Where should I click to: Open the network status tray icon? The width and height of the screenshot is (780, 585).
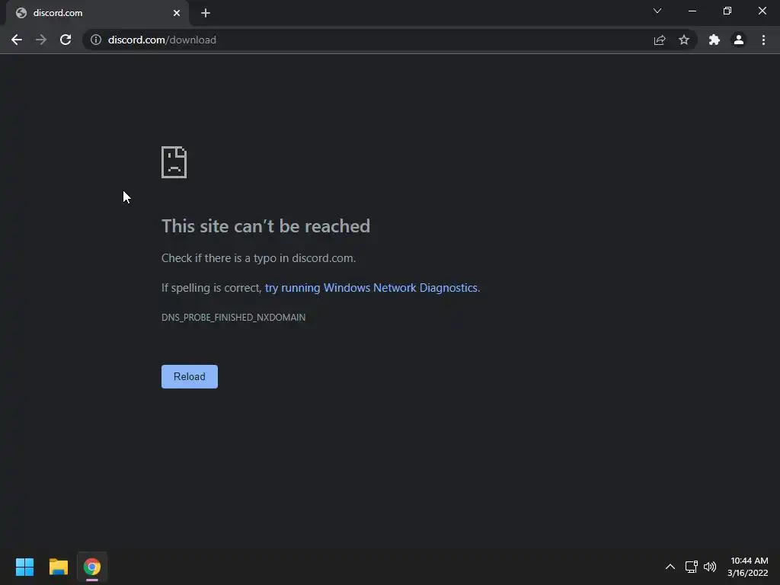pos(691,567)
